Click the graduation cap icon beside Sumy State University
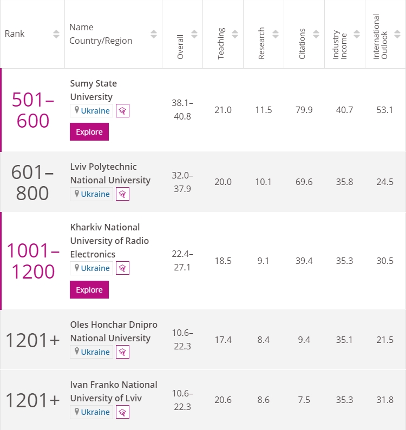This screenshot has height=430, width=406. click(122, 111)
